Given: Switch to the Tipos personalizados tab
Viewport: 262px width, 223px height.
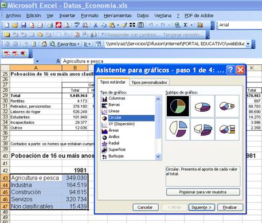Looking at the screenshot, I should click(x=149, y=83).
